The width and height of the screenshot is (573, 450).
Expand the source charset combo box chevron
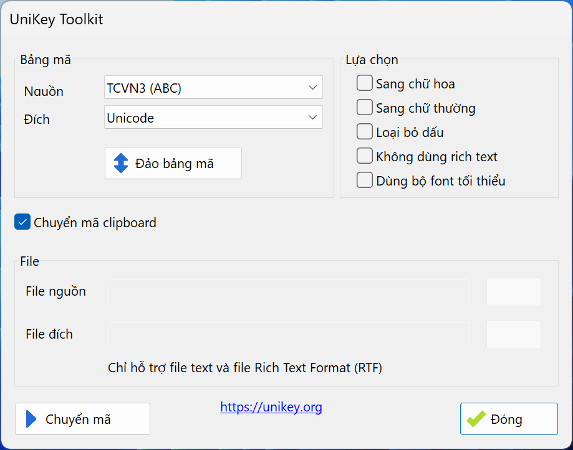tap(312, 87)
